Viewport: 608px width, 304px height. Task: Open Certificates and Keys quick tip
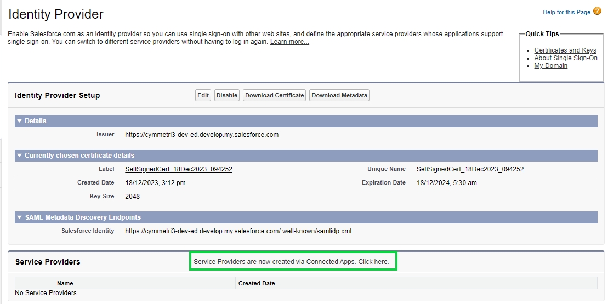click(565, 50)
